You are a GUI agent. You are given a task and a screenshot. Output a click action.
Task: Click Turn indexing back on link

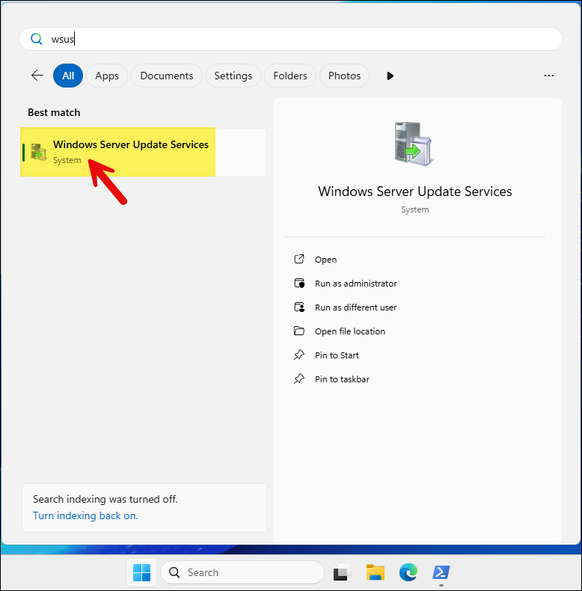click(x=85, y=515)
